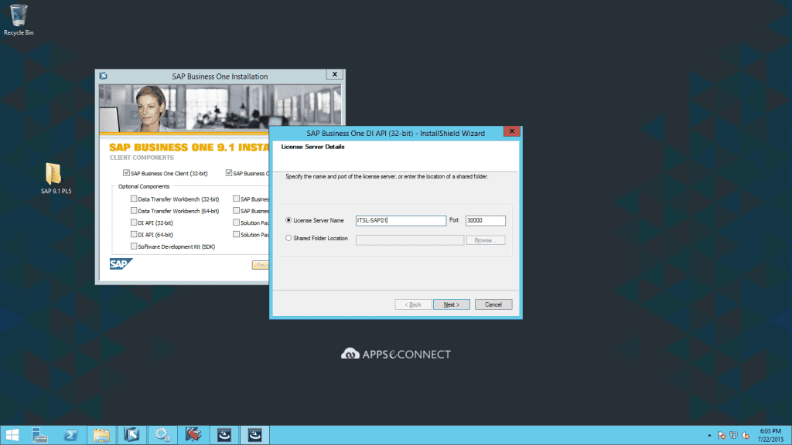This screenshot has width=792, height=445.
Task: Select the License Server Name radio button
Action: pos(288,221)
